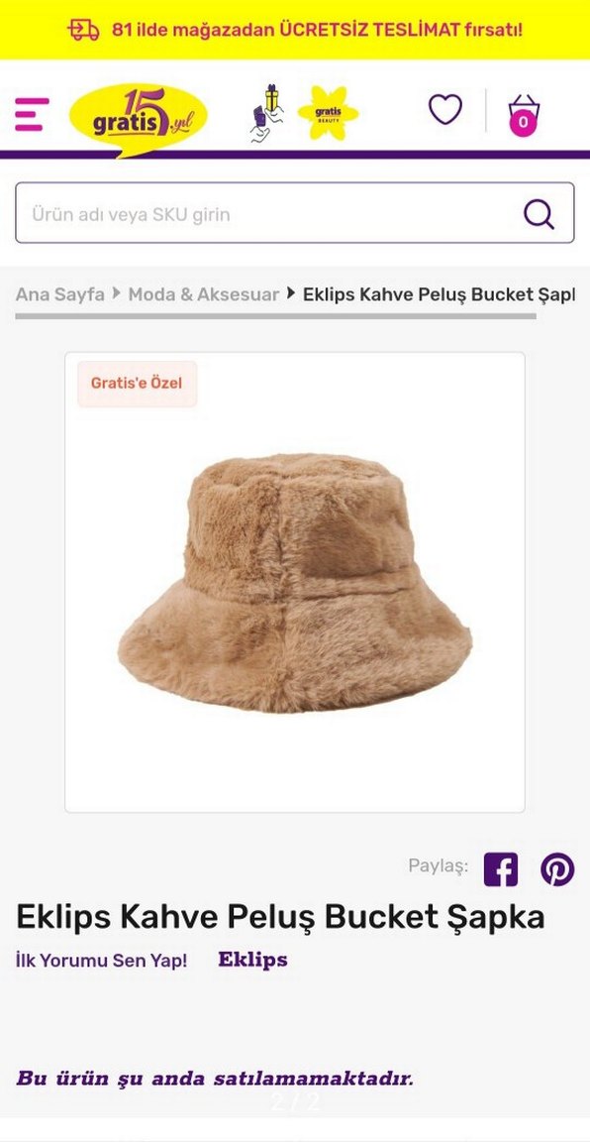Open the gift card hand icon
Image resolution: width=590 pixels, height=1142 pixels.
(x=265, y=113)
